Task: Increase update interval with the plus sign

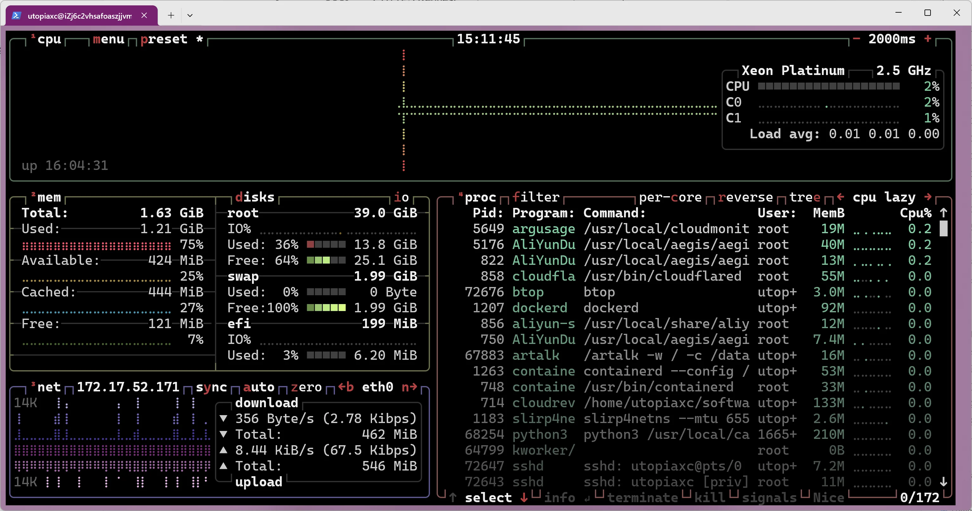Action: click(x=928, y=39)
